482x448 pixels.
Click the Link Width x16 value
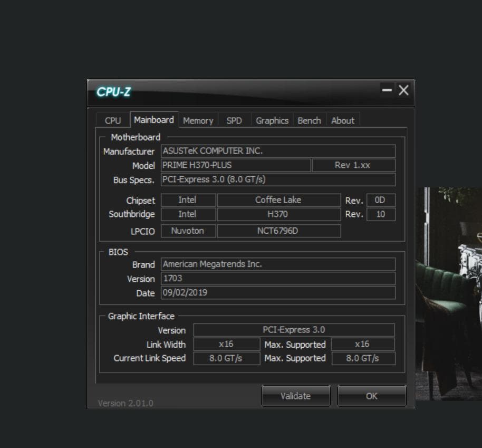(227, 344)
